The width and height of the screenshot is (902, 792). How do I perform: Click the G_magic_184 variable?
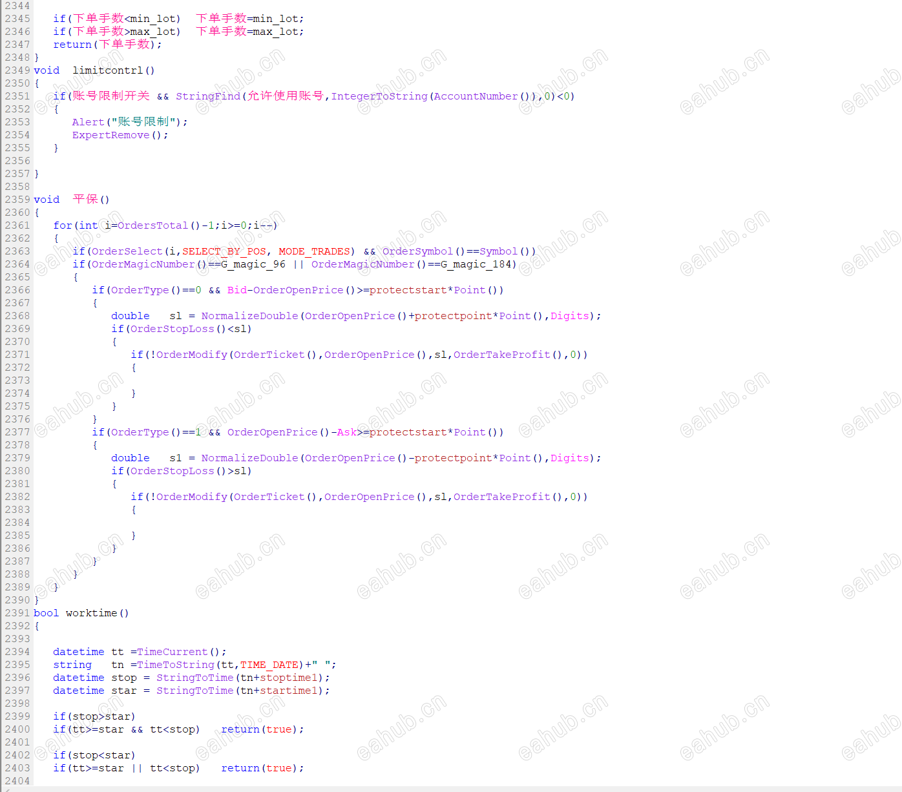point(476,264)
